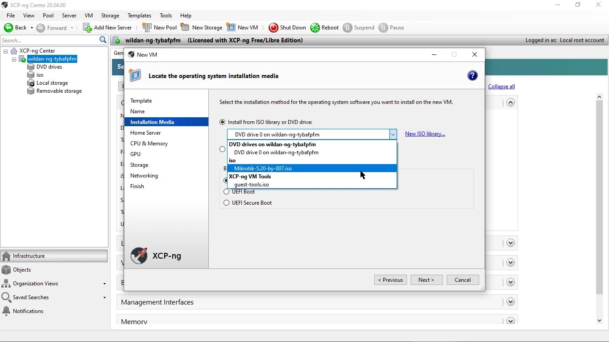Click the Suspend toolbar icon
Viewport: 609px width, 342px height.
[x=348, y=28]
